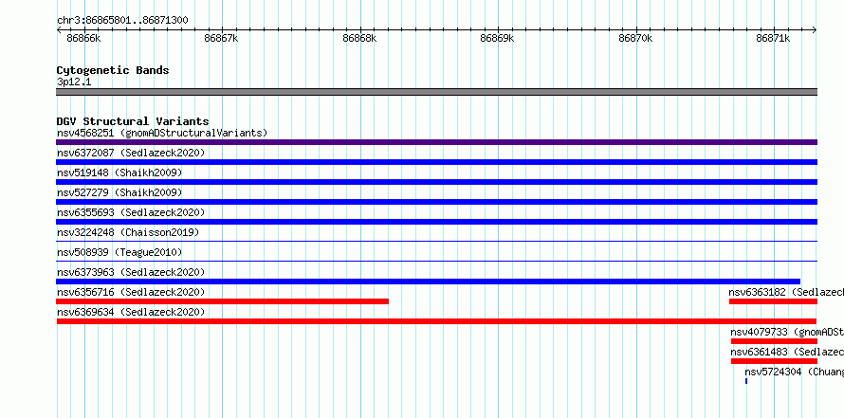Select the thin line for nsv508939

(x=436, y=262)
